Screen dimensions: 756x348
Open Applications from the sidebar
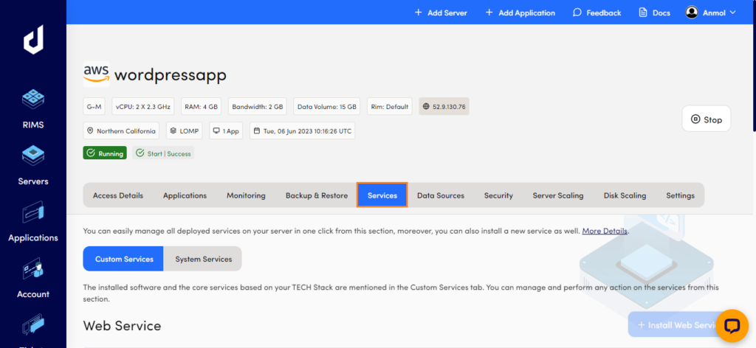33,221
